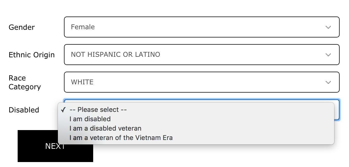This screenshot has height=167, width=349.
Task: Click the 'Race Category' field label
Action: (x=25, y=82)
